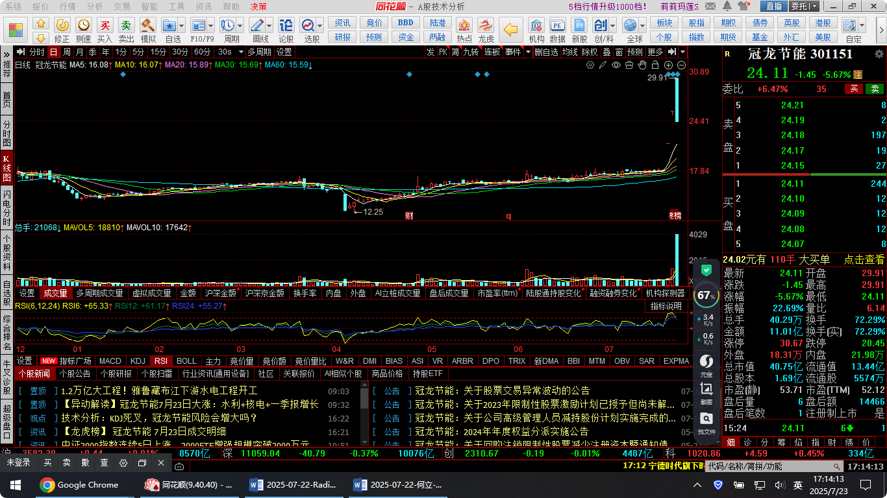Expand the 自选 dropdown arrow
This screenshot has width=887, height=498.
[x=183, y=25]
